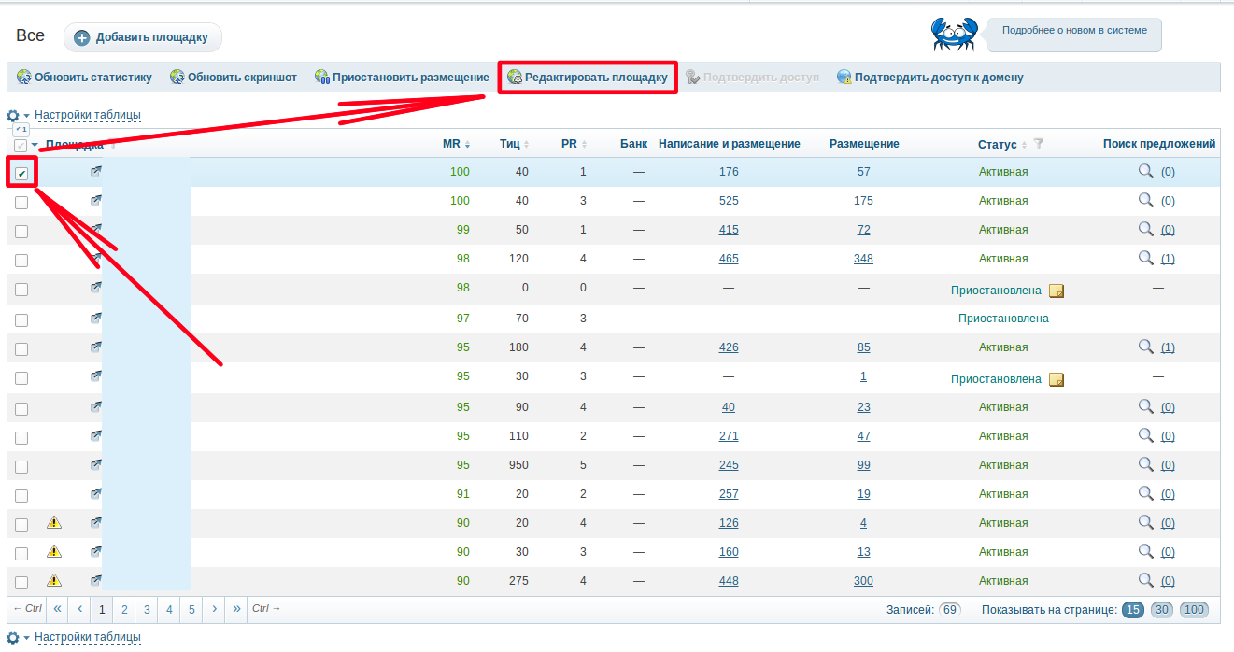Open link 300 in Размещение column
Screen dimensions: 1234x652
tap(863, 581)
